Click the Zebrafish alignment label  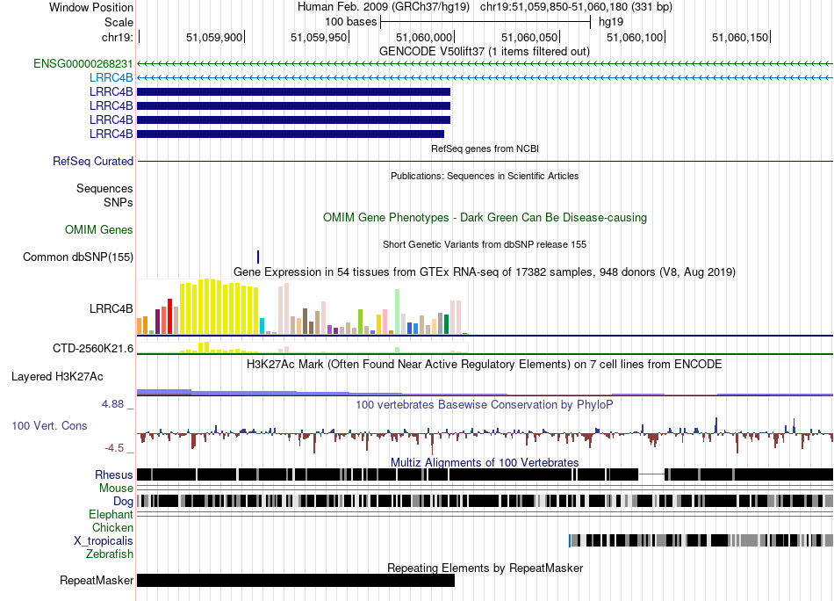[110, 554]
